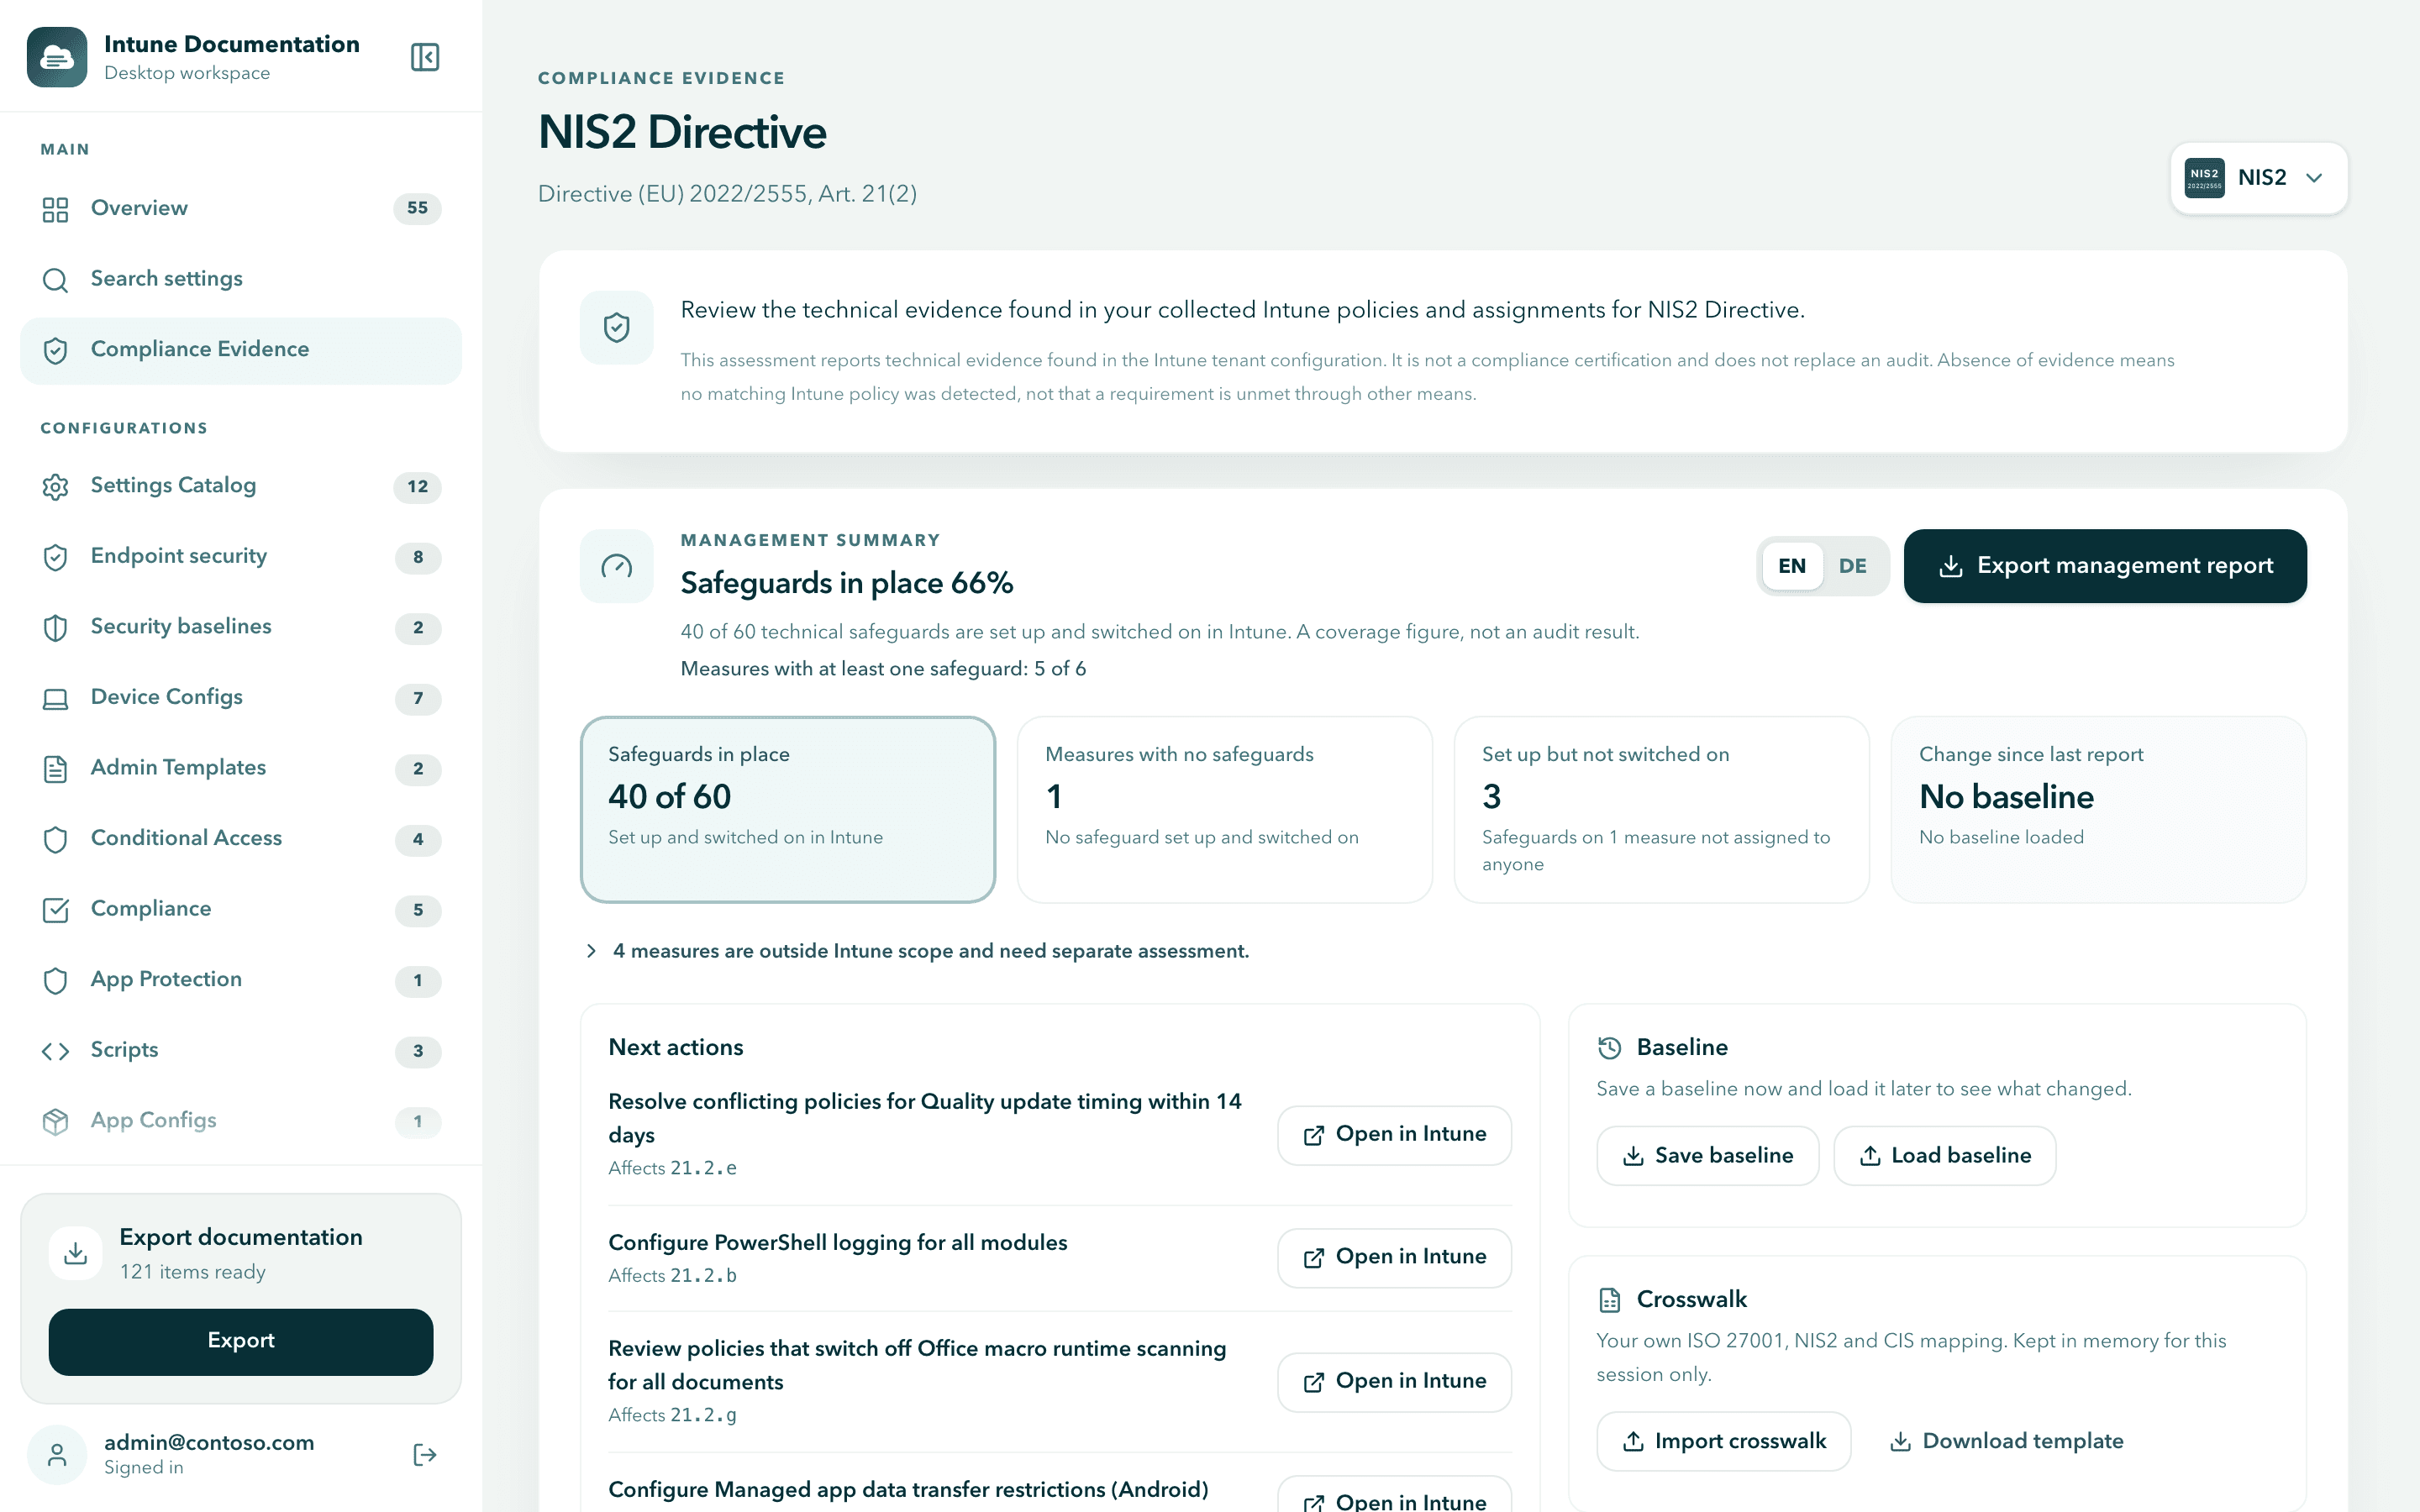
Task: Open the NIS2 framework dropdown
Action: 2258,178
